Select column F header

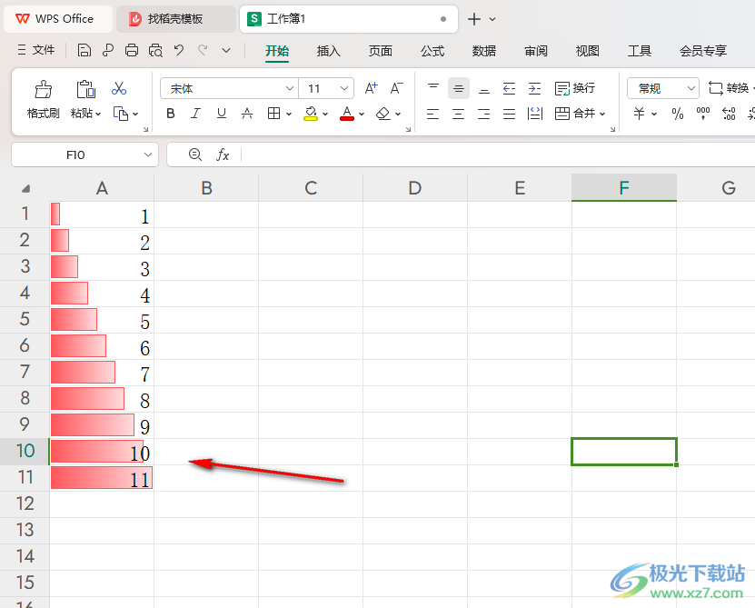point(624,187)
